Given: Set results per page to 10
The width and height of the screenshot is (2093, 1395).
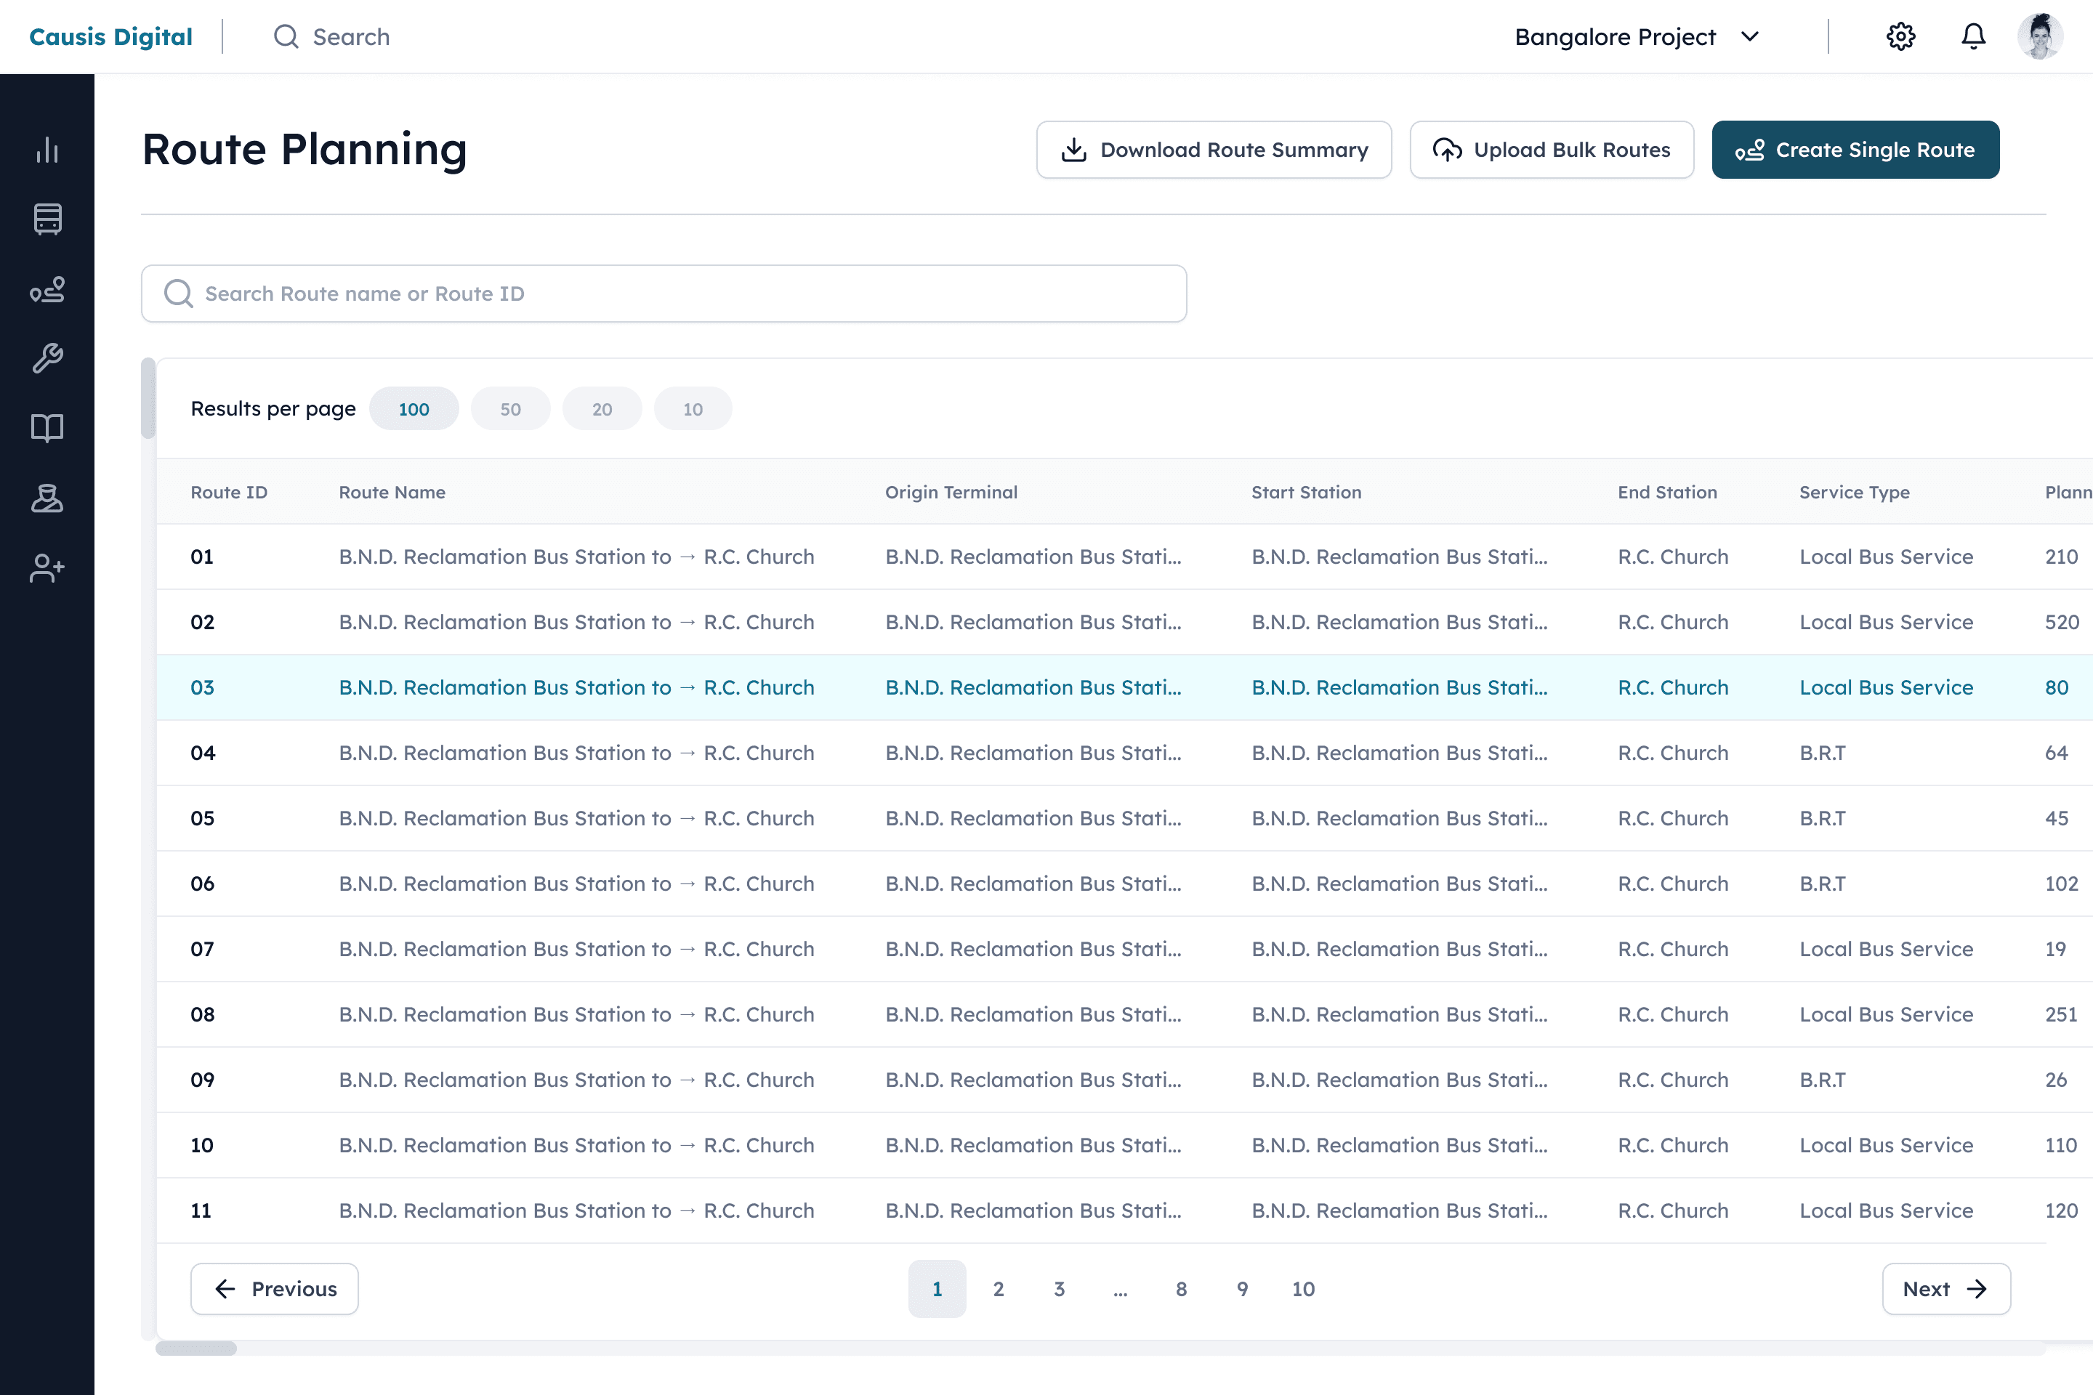Looking at the screenshot, I should (693, 409).
